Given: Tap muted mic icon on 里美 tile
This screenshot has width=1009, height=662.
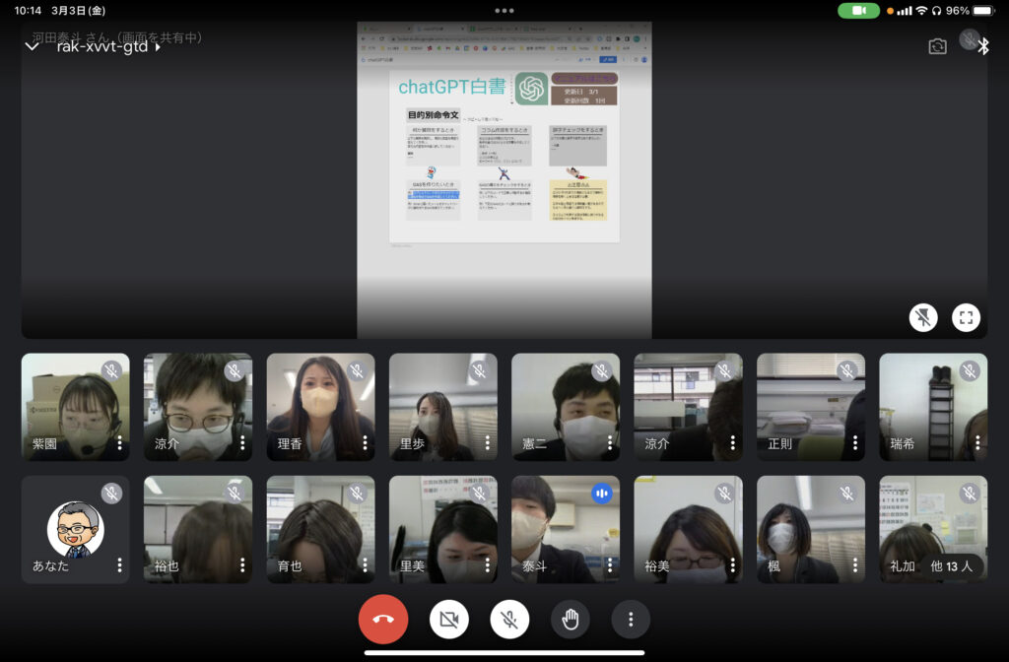Looking at the screenshot, I should 480,494.
